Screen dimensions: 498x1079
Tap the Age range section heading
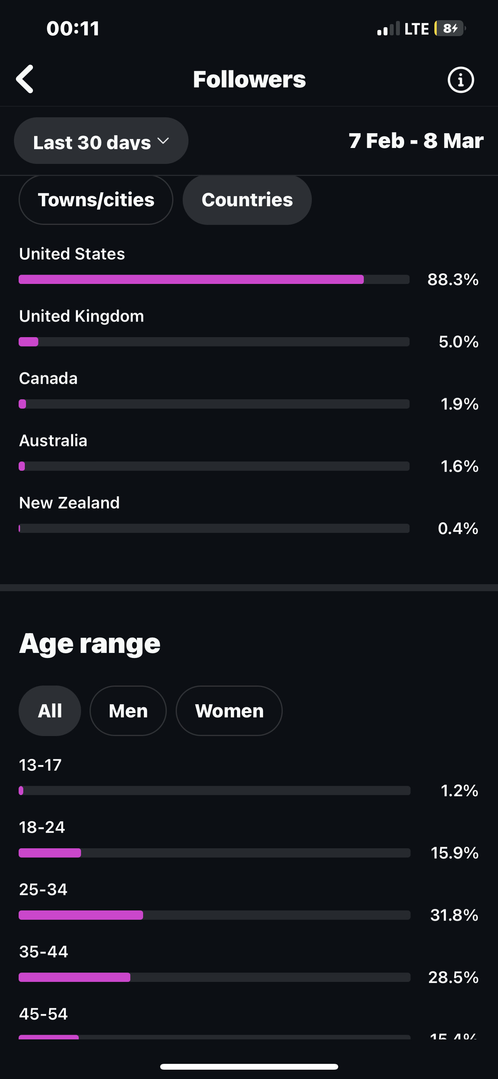[90, 643]
